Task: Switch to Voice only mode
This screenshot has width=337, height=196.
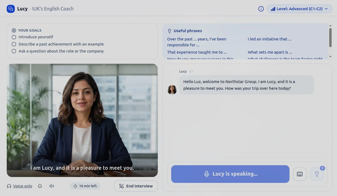Action: (23, 186)
